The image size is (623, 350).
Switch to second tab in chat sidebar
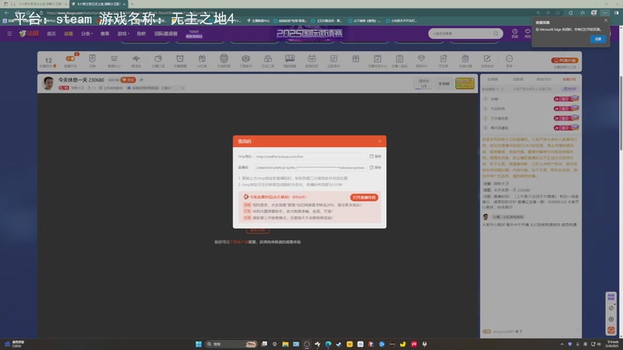(x=518, y=79)
